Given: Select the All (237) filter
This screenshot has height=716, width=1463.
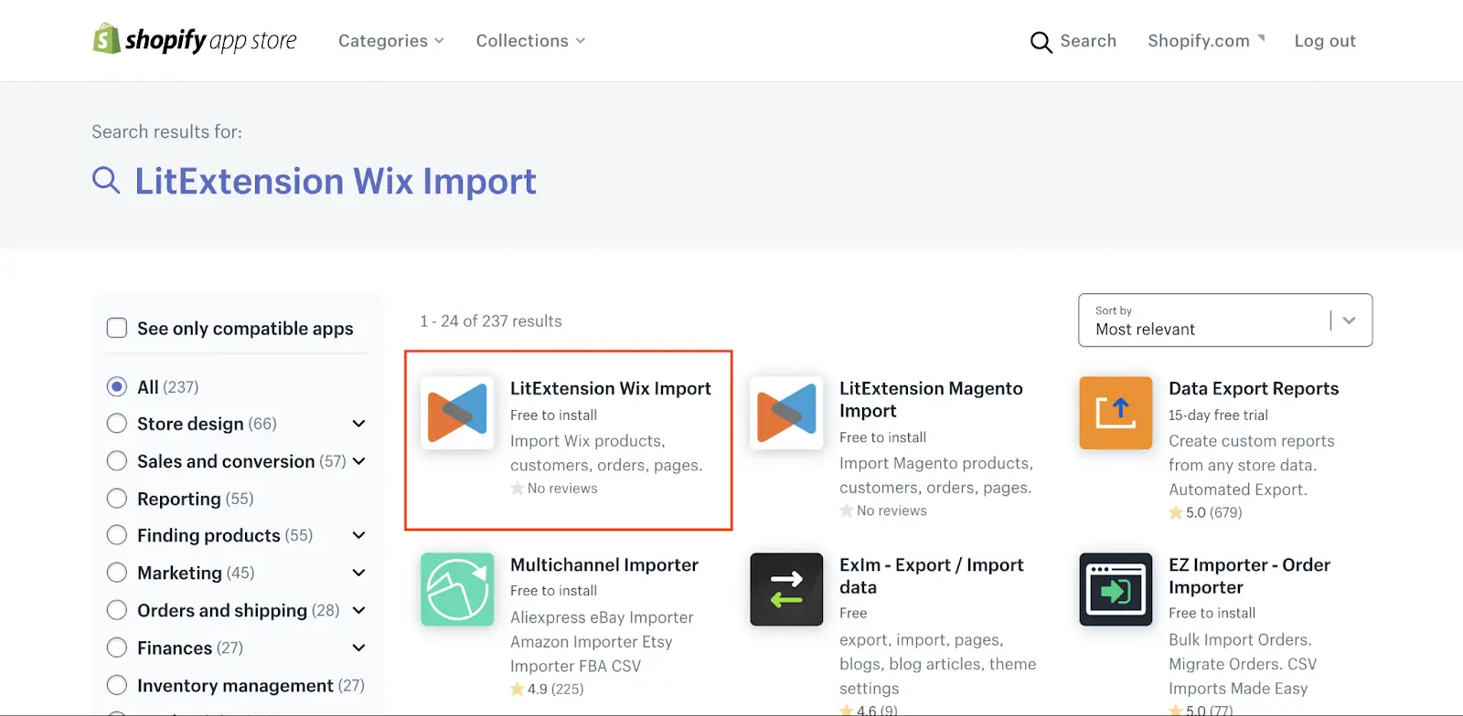Looking at the screenshot, I should pos(117,386).
